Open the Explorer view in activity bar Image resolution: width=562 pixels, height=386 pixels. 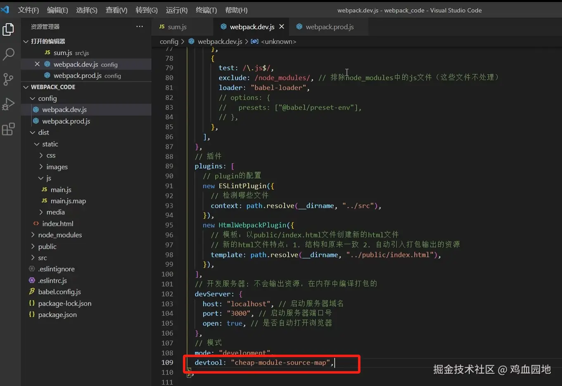[x=8, y=29]
